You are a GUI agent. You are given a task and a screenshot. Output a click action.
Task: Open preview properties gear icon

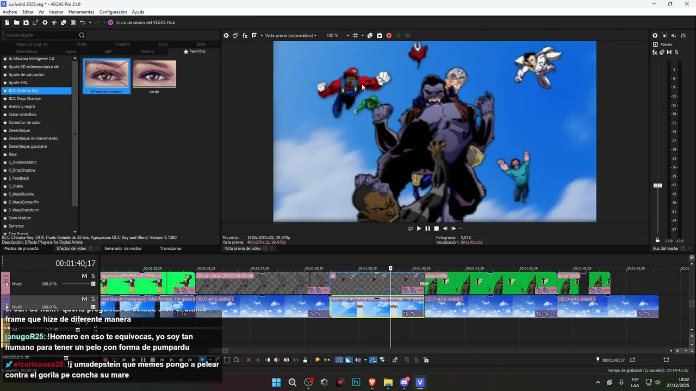point(226,35)
